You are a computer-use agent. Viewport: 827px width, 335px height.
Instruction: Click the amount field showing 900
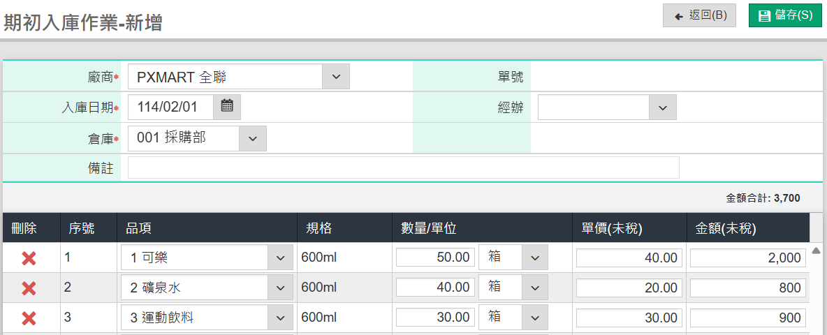coord(747,318)
